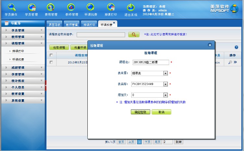Click the green search magnifier button

(134, 35)
